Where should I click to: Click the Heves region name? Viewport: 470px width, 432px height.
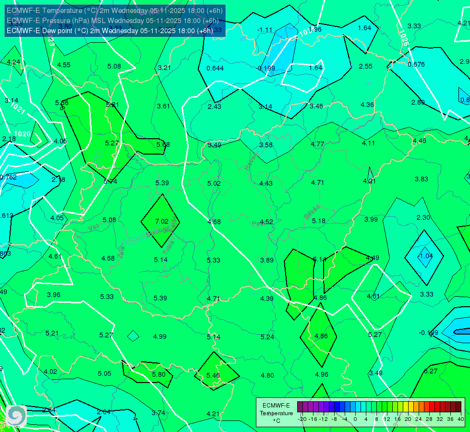pyautogui.click(x=251, y=161)
